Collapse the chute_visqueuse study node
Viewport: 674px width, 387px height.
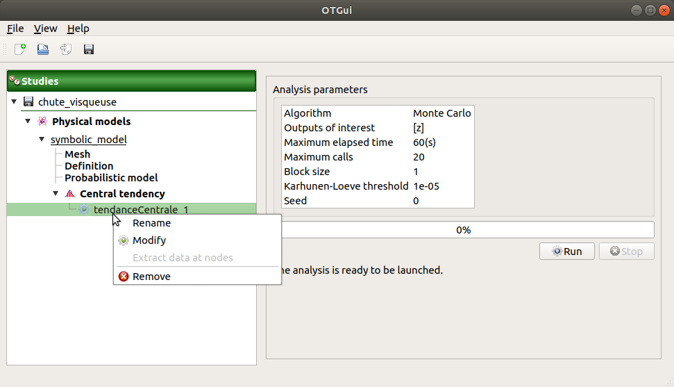(x=14, y=102)
